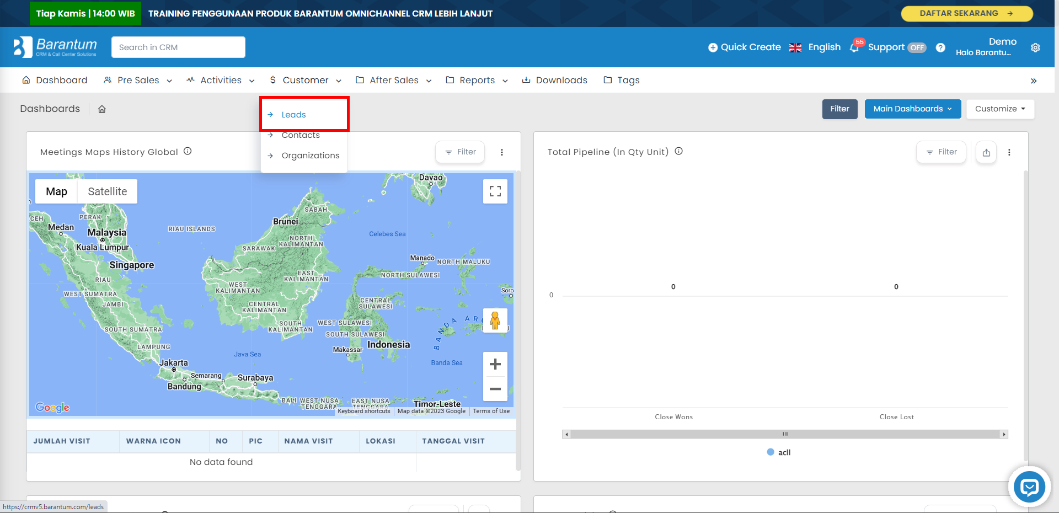Toggle map fullscreen view
The height and width of the screenshot is (513, 1059).
click(495, 191)
